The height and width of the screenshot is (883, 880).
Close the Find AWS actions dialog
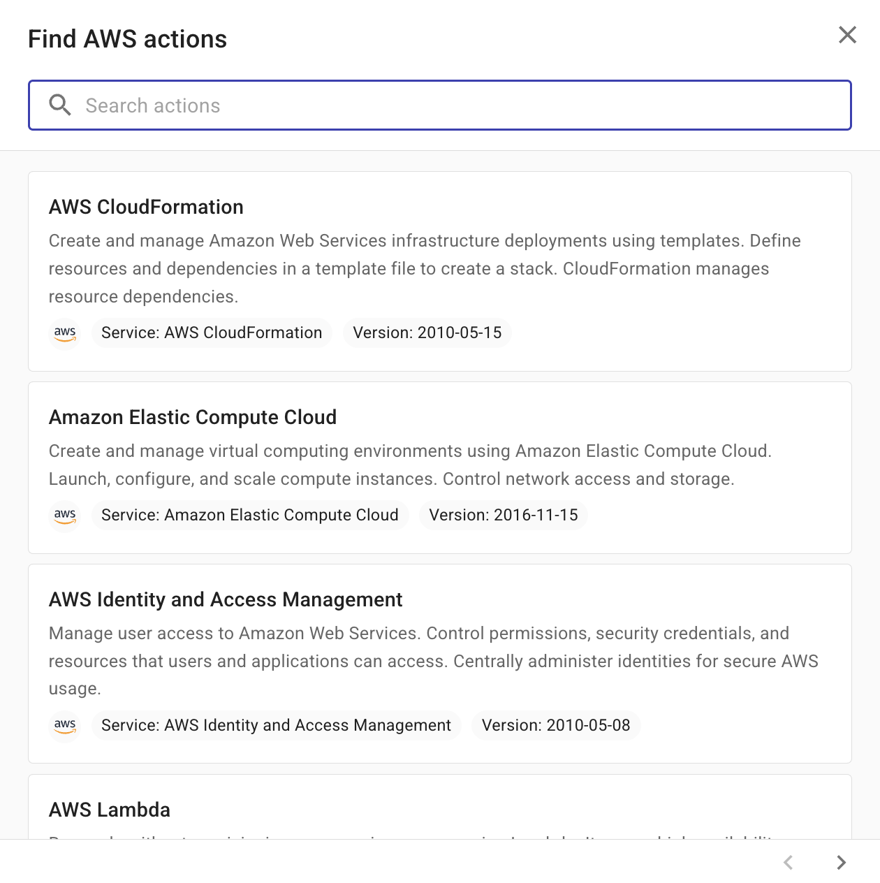point(847,35)
